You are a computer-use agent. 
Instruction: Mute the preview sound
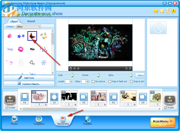click(127, 69)
